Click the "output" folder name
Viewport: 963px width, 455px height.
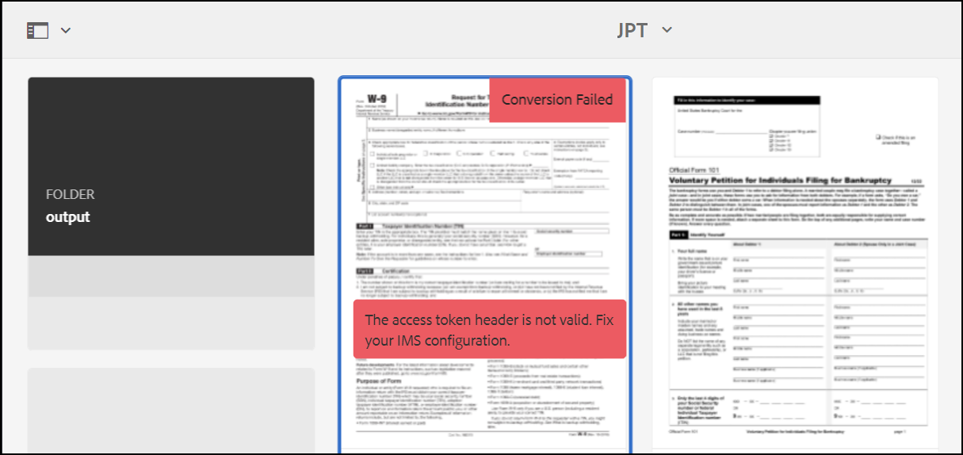pos(68,217)
